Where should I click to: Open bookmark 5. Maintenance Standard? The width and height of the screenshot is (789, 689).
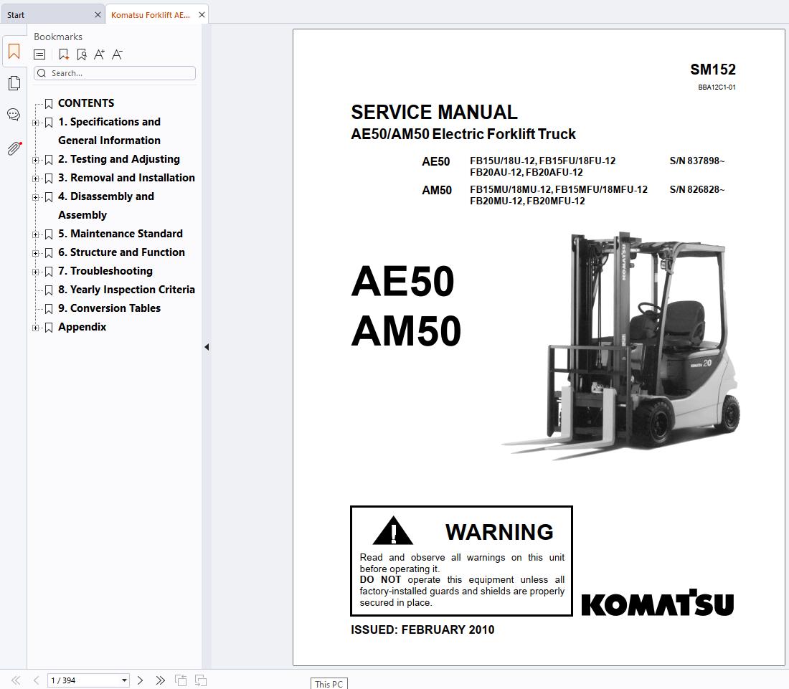[121, 233]
